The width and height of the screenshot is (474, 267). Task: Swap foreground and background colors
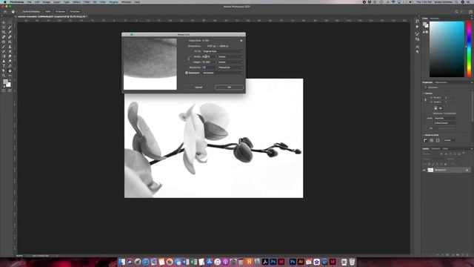coord(10,80)
